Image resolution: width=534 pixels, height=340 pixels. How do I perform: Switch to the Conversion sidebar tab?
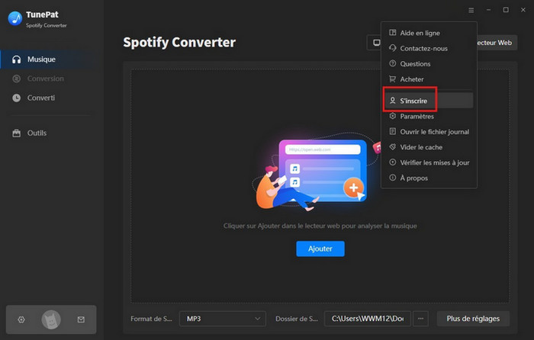(x=51, y=79)
